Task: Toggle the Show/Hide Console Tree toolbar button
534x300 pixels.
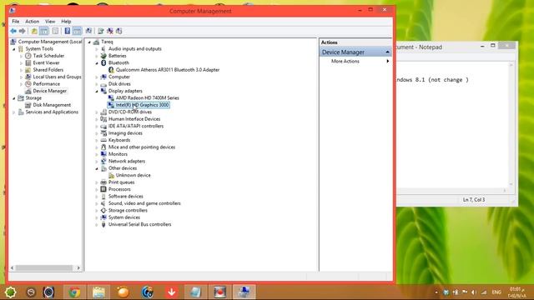Action: coord(44,31)
